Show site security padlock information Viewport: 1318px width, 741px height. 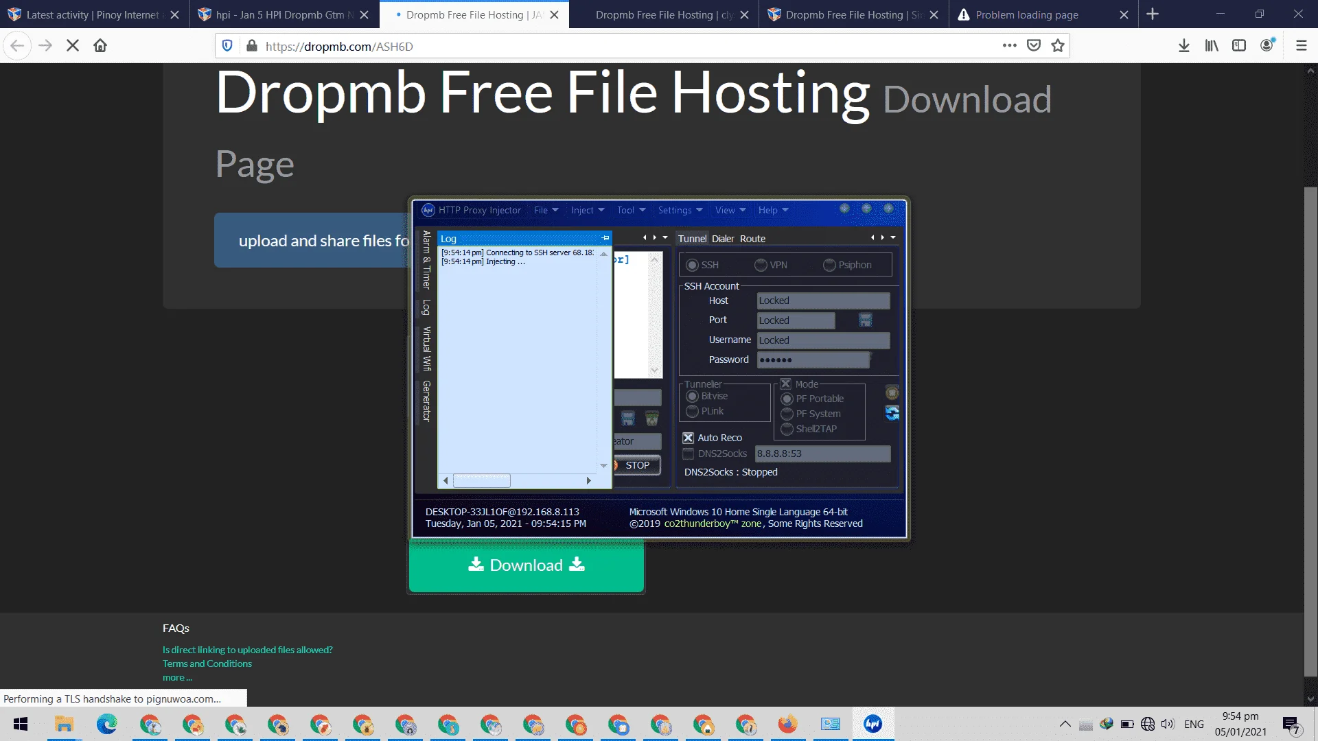click(x=252, y=46)
